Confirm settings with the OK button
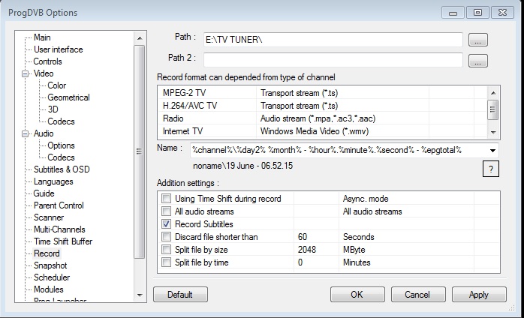The height and width of the screenshot is (318, 524). click(x=357, y=295)
